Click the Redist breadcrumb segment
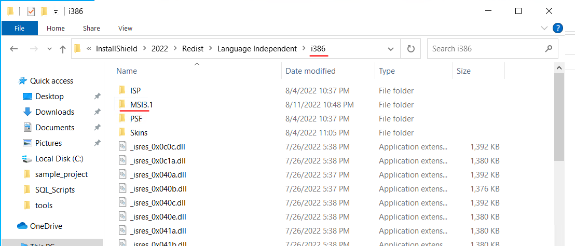Screen dimensions: 575x246 tap(193, 49)
